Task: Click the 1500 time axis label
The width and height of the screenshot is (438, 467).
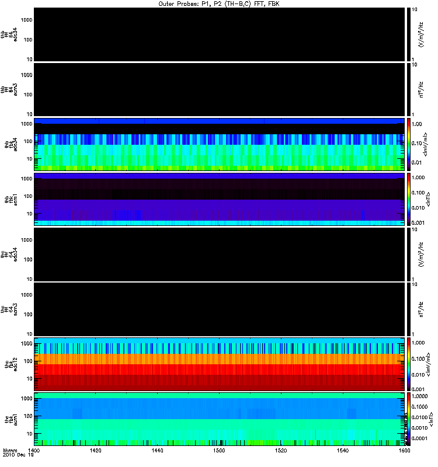Action: point(219,450)
